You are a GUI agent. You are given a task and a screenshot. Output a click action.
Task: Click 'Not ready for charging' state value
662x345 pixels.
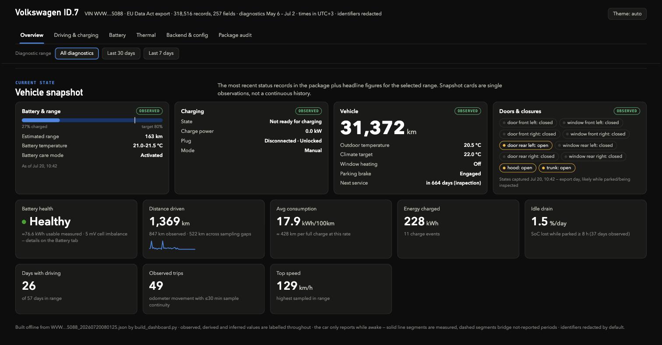296,121
